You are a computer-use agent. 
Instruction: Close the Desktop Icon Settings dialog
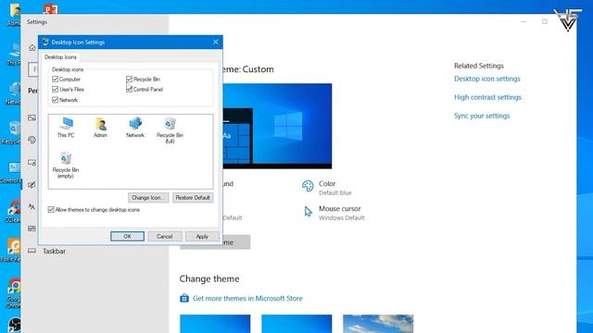[x=216, y=42]
